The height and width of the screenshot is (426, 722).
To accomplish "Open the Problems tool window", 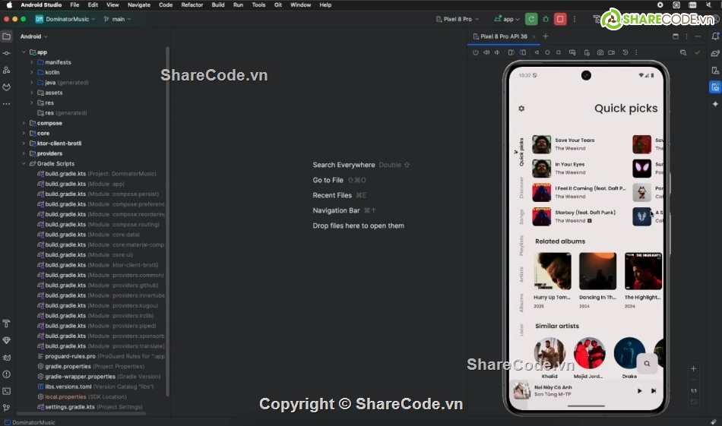I will (x=6, y=374).
